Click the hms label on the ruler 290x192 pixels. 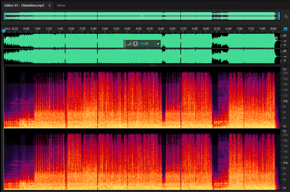[7, 29]
